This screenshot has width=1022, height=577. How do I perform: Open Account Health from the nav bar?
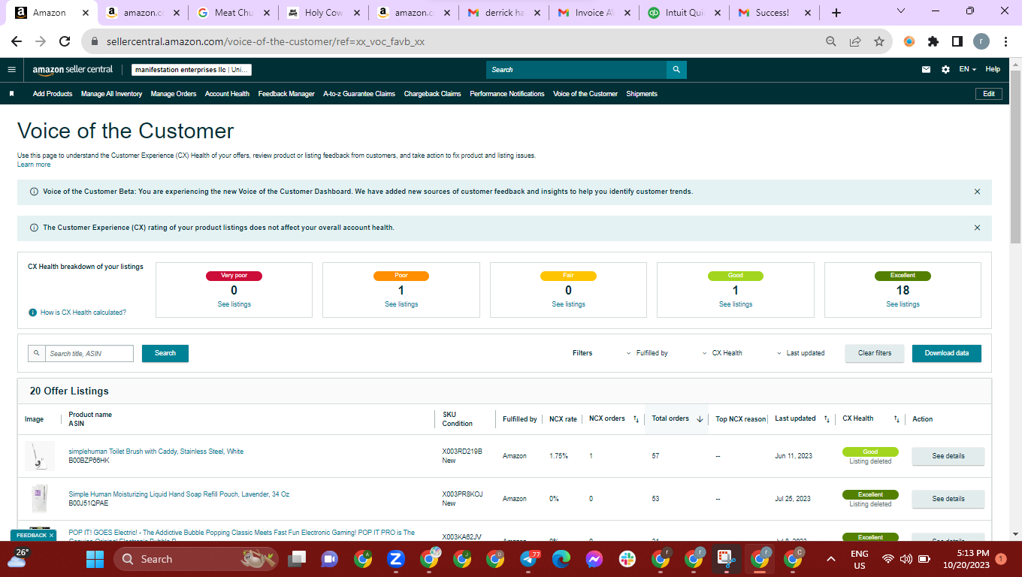point(227,94)
